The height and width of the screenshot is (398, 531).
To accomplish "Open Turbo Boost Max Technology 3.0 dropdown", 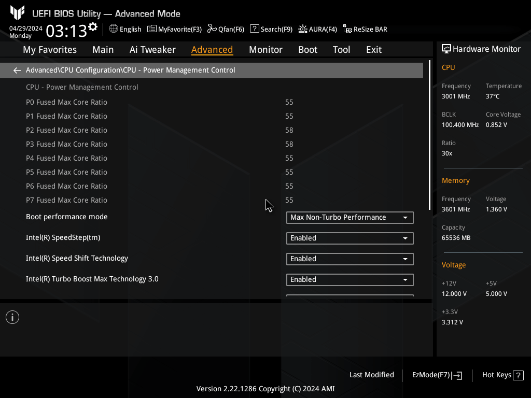I will click(350, 280).
